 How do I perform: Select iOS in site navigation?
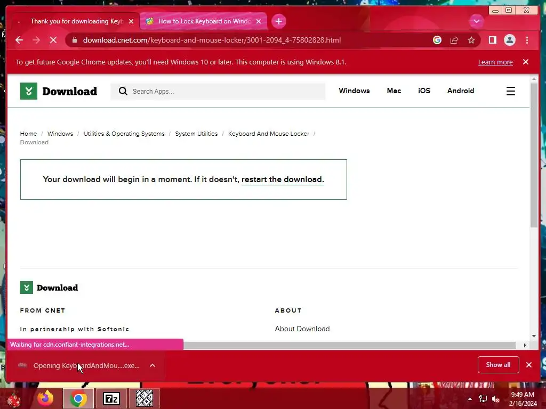click(424, 91)
